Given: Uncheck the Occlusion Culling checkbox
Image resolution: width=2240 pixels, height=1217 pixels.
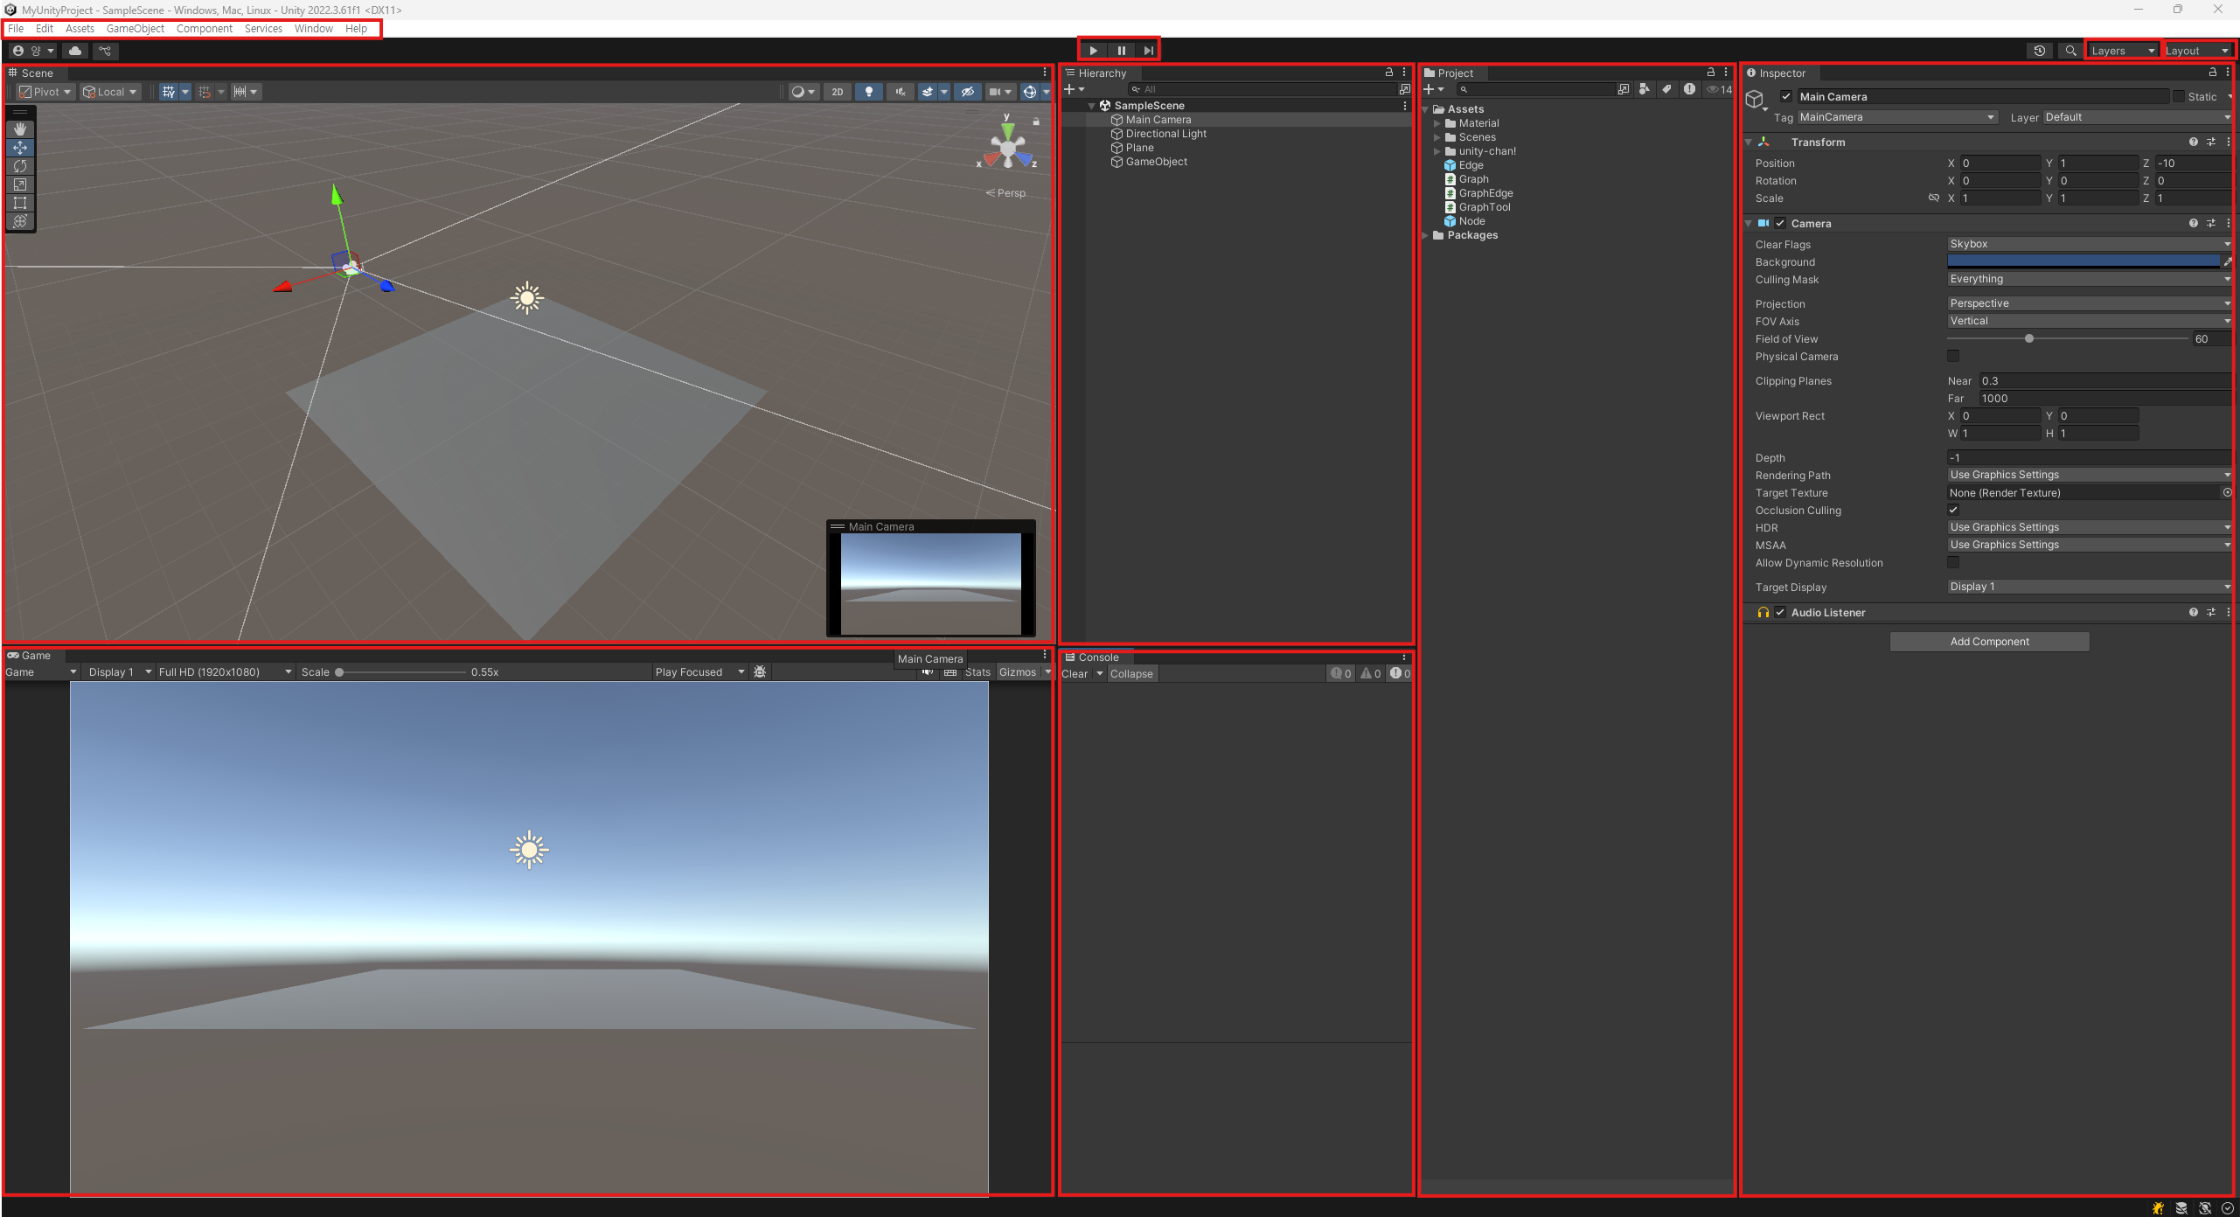Looking at the screenshot, I should [x=1953, y=510].
